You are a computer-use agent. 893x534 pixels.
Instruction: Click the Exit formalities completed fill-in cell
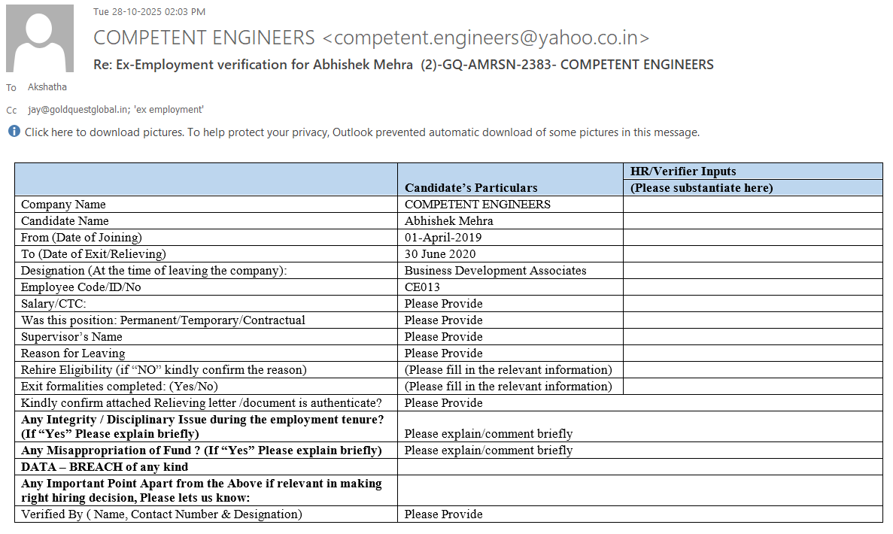509,387
